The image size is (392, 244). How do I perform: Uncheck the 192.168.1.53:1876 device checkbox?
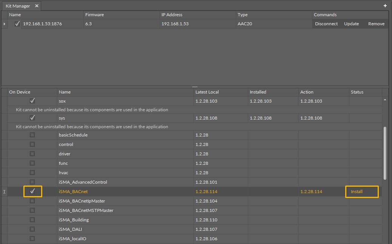pos(17,24)
